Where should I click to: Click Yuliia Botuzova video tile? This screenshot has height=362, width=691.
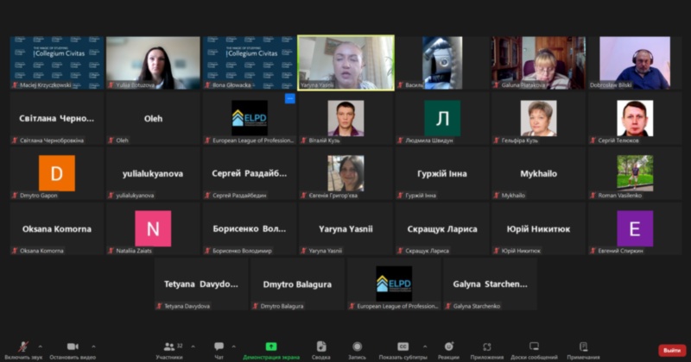pos(153,62)
